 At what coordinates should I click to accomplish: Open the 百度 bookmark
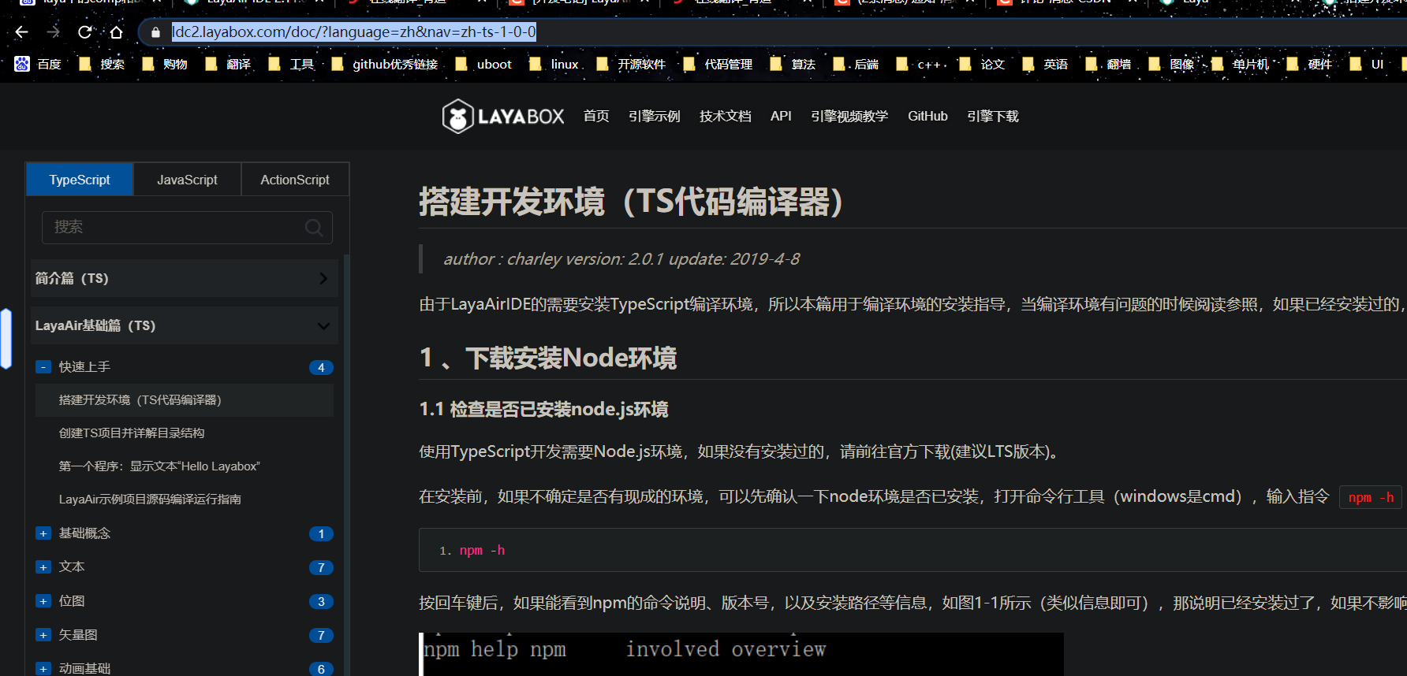point(39,64)
